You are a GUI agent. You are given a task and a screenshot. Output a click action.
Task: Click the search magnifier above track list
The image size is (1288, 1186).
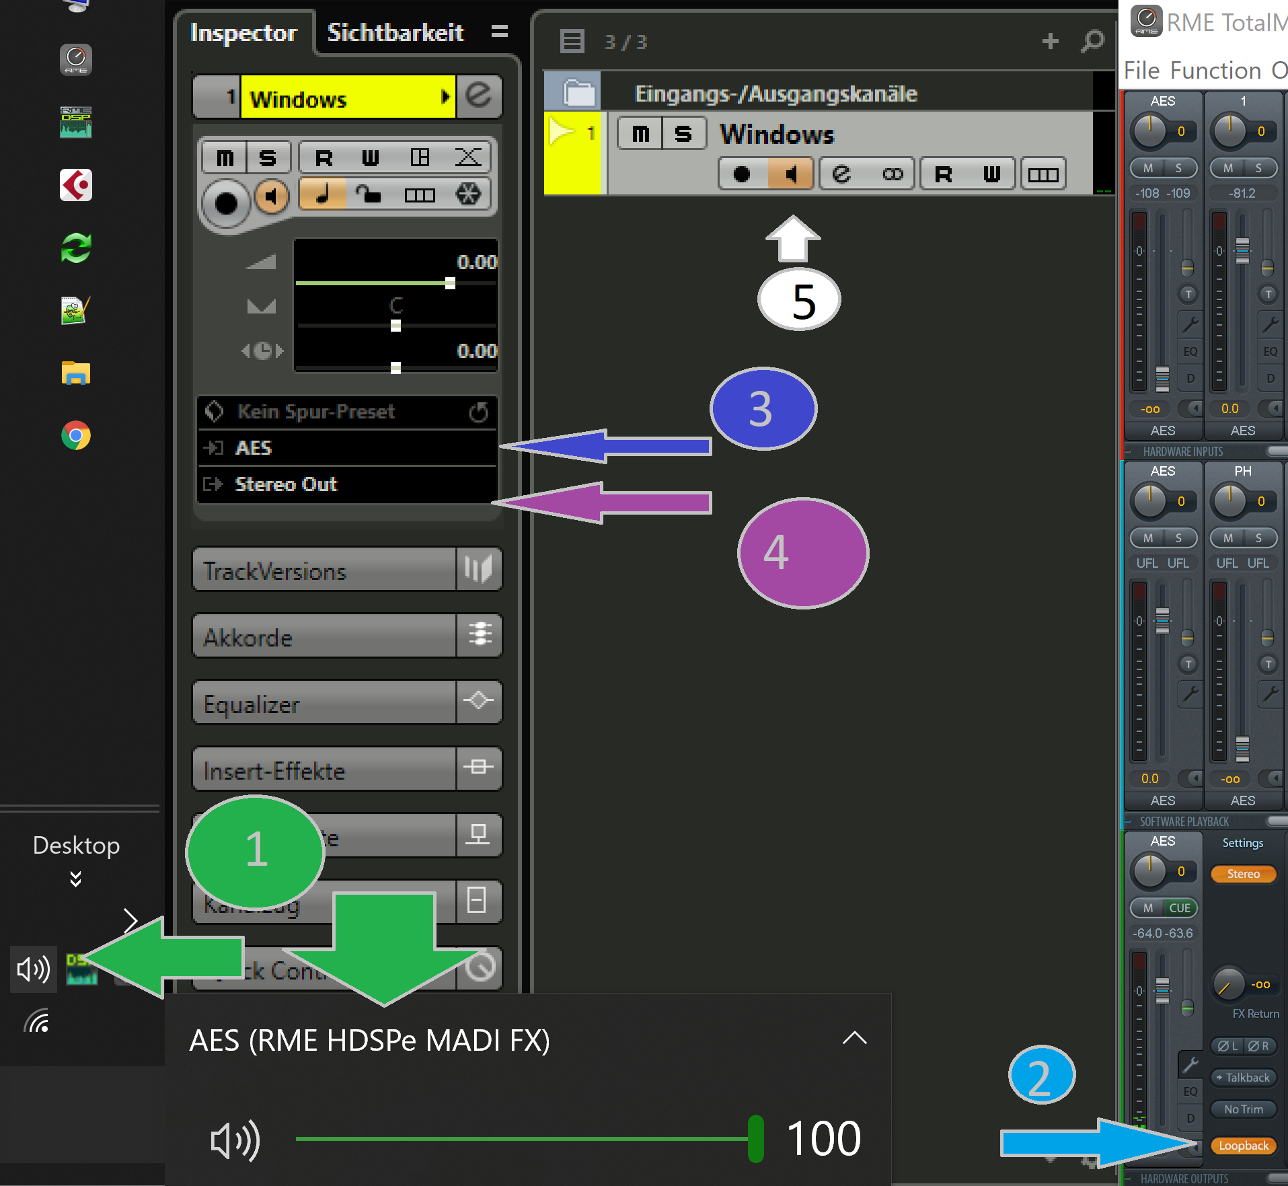point(1092,42)
